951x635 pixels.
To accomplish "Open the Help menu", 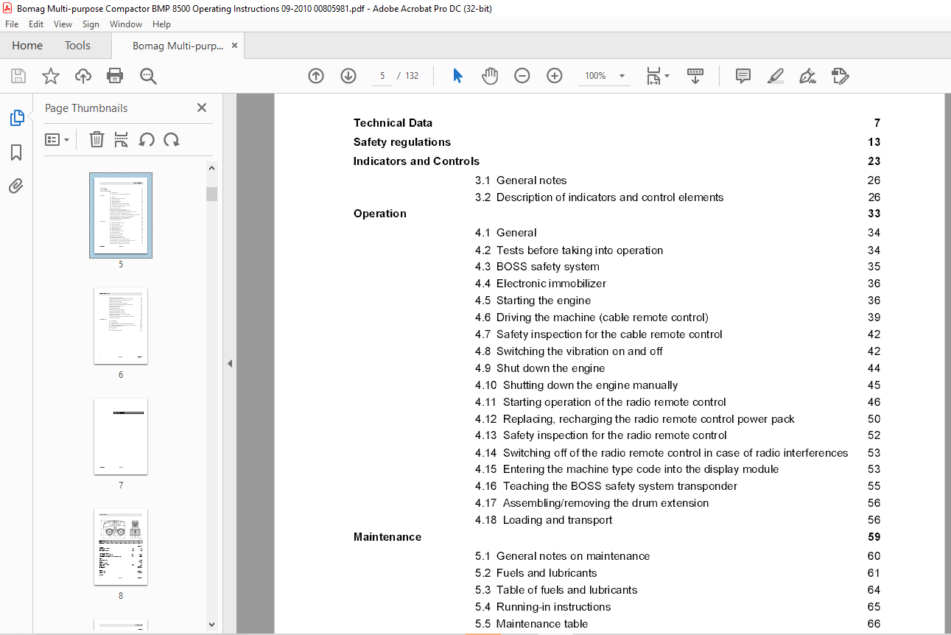I will pyautogui.click(x=161, y=24).
